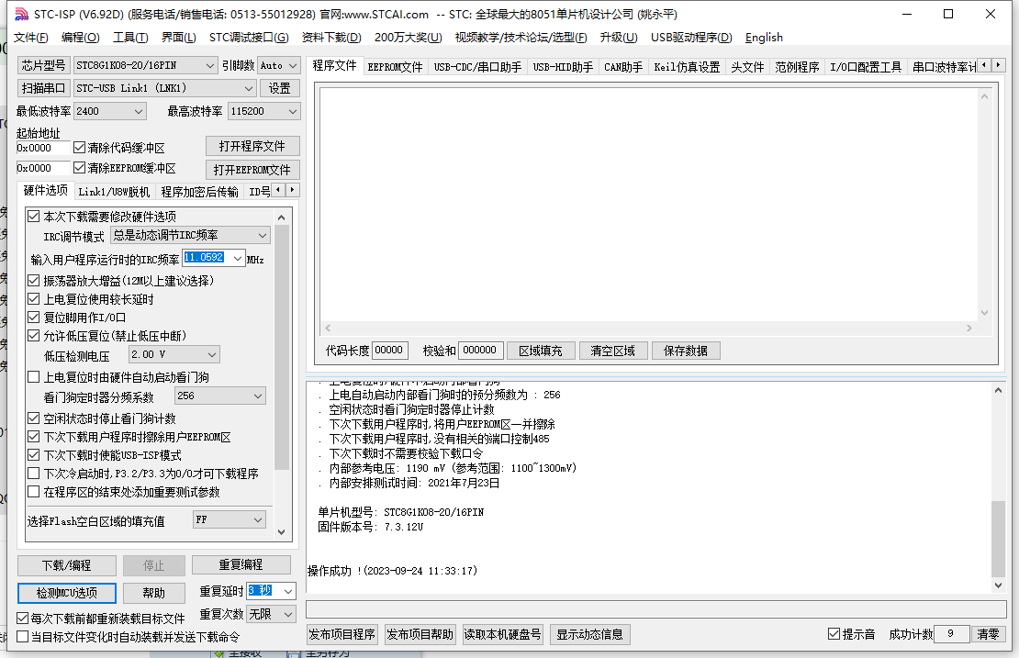1019x658 pixels.
Task: Click 扫描串口 button
Action: 43,88
